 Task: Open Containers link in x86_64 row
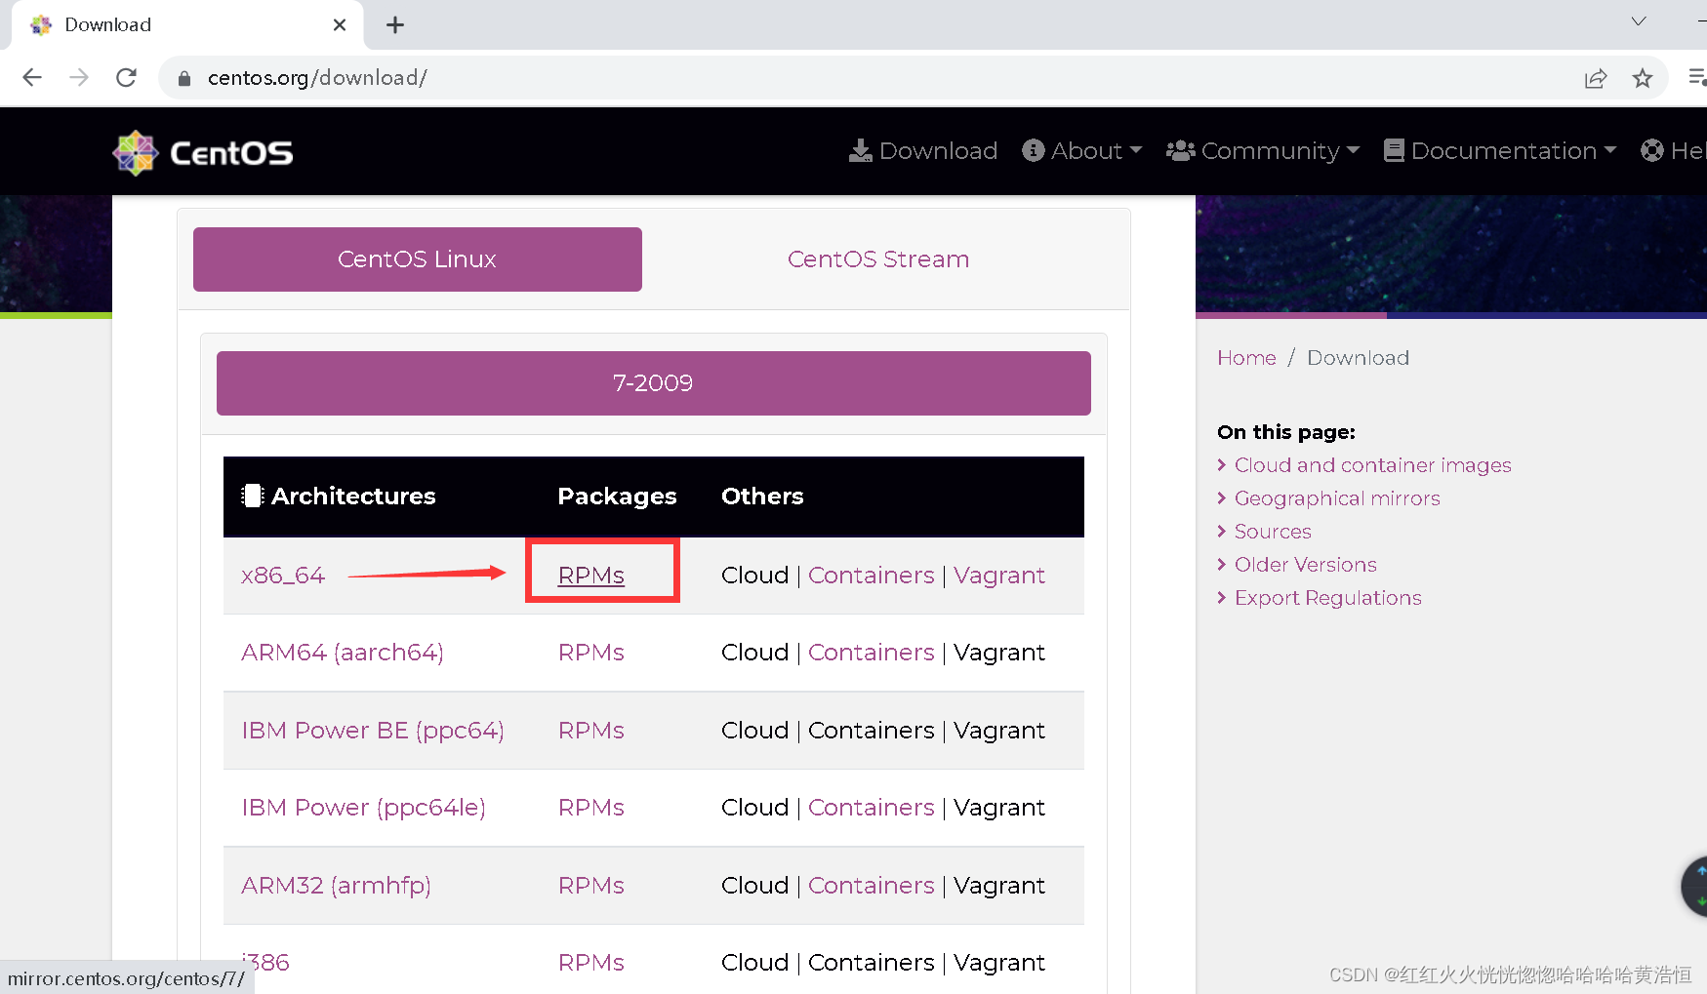872,576
